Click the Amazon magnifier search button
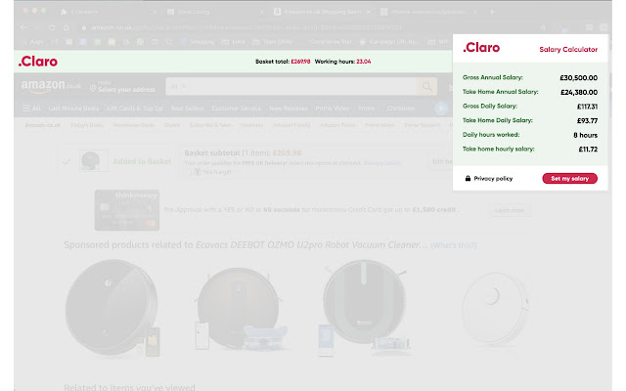This screenshot has width=626, height=391. tap(426, 87)
